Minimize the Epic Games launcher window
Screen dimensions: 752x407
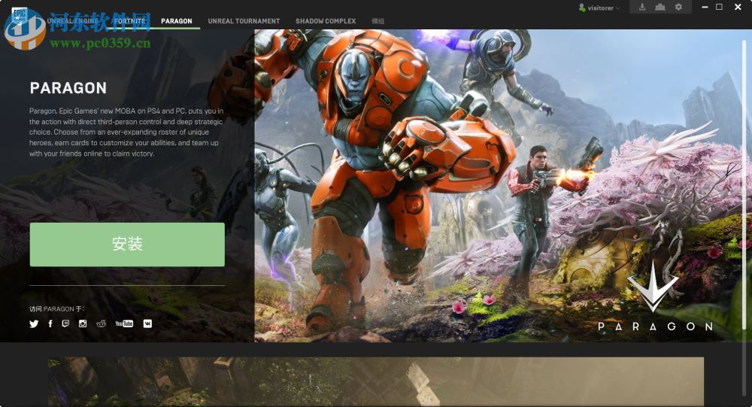(705, 7)
